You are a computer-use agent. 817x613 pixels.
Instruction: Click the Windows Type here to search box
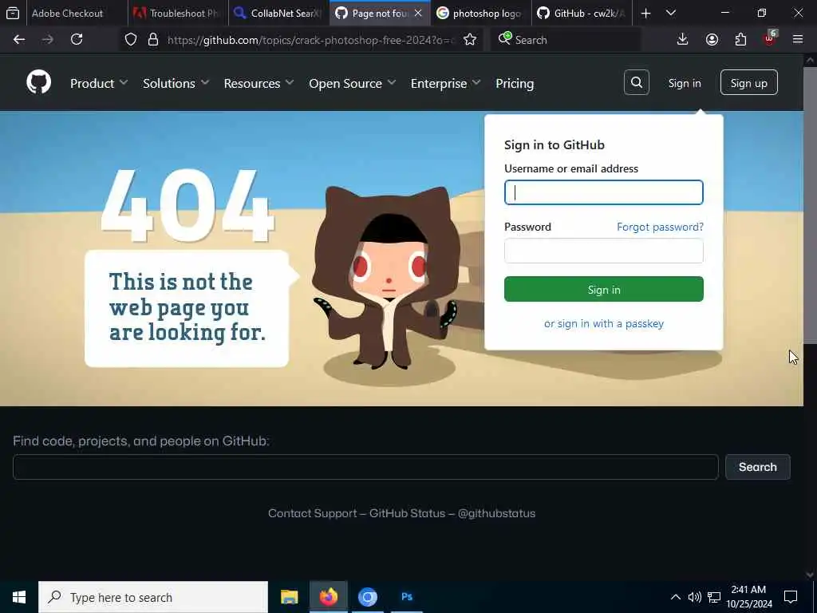click(x=153, y=597)
